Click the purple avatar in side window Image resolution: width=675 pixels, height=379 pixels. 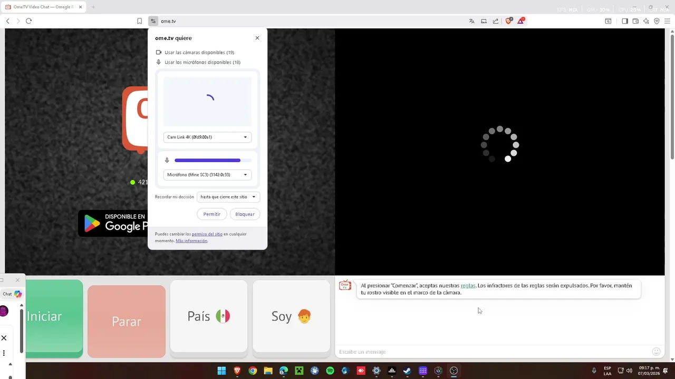click(4, 311)
